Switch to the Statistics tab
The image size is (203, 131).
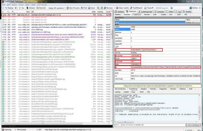coord(119,12)
